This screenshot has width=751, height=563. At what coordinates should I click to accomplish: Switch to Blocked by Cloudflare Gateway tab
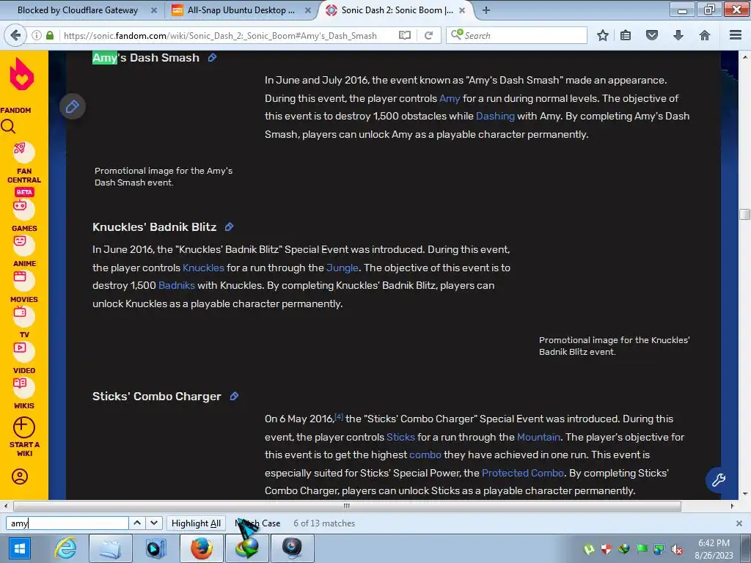tap(79, 10)
